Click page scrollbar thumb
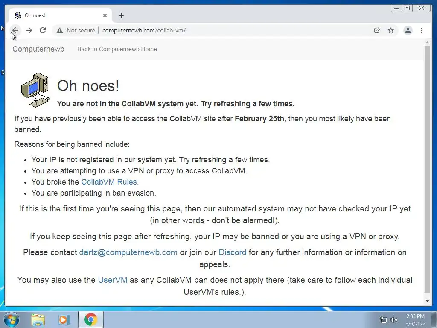 point(427,169)
